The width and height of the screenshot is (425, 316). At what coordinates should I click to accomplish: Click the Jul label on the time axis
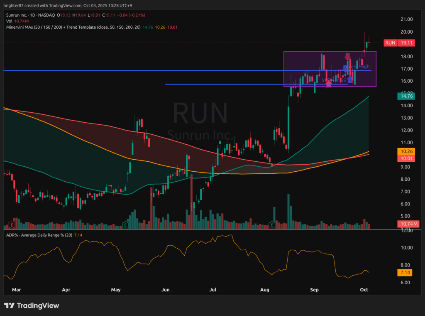click(x=213, y=289)
